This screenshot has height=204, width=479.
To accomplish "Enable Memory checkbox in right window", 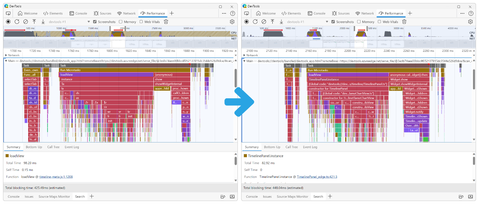I will [x=359, y=22].
